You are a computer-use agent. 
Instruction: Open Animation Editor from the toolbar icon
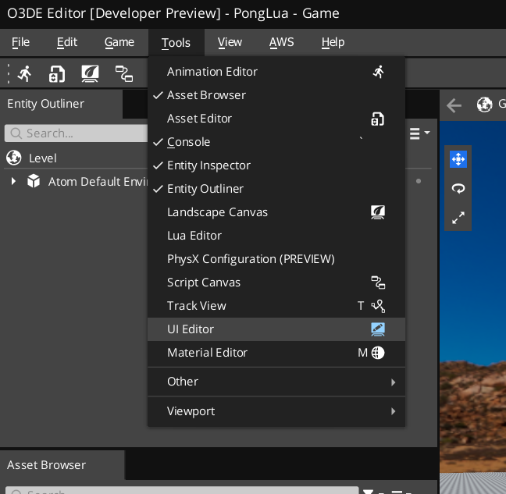tap(25, 73)
